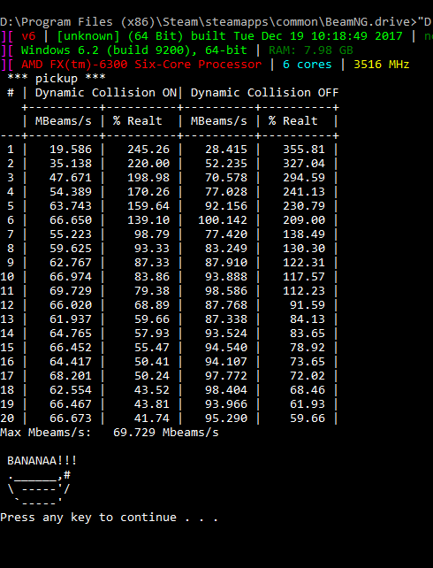The height and width of the screenshot is (568, 433).
Task: Click the value '41.74' in row 20
Action: coord(152,418)
